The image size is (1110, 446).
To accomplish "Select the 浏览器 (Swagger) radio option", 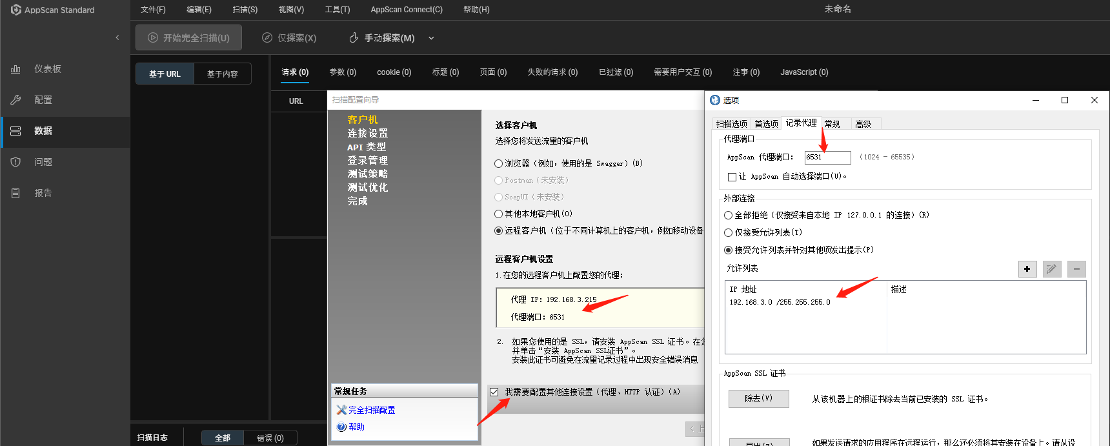I will (498, 164).
